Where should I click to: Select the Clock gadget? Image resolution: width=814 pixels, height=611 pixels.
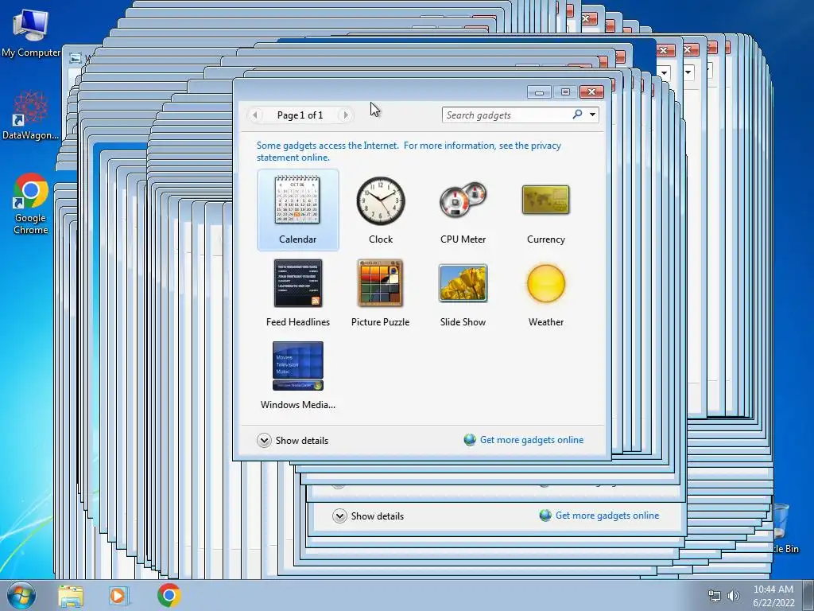coord(381,210)
